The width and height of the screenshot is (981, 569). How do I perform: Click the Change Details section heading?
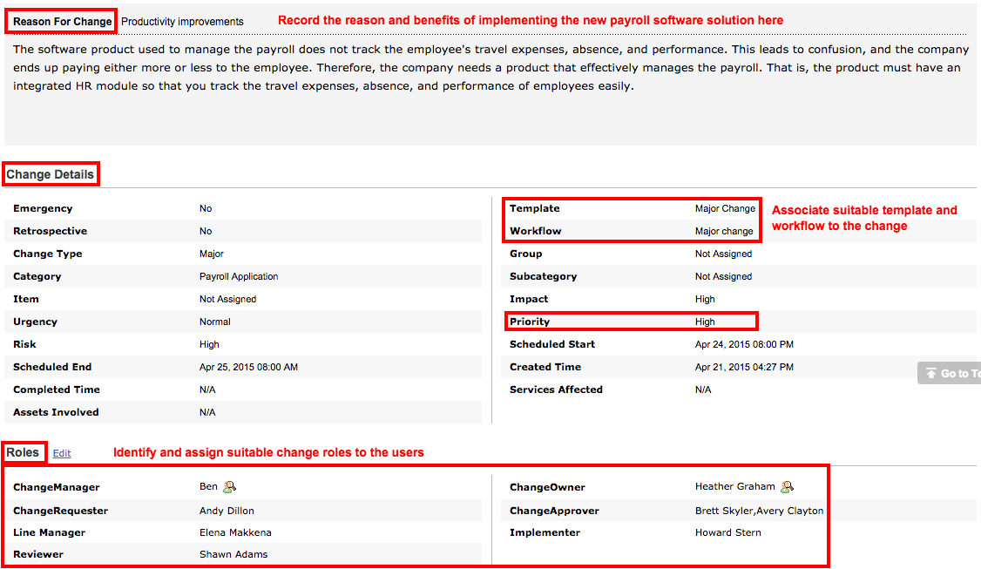click(50, 174)
